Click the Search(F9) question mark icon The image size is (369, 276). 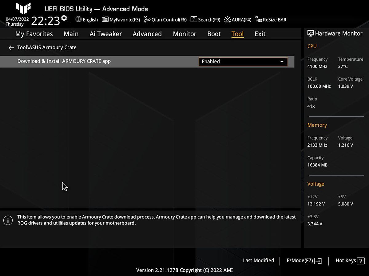point(194,19)
